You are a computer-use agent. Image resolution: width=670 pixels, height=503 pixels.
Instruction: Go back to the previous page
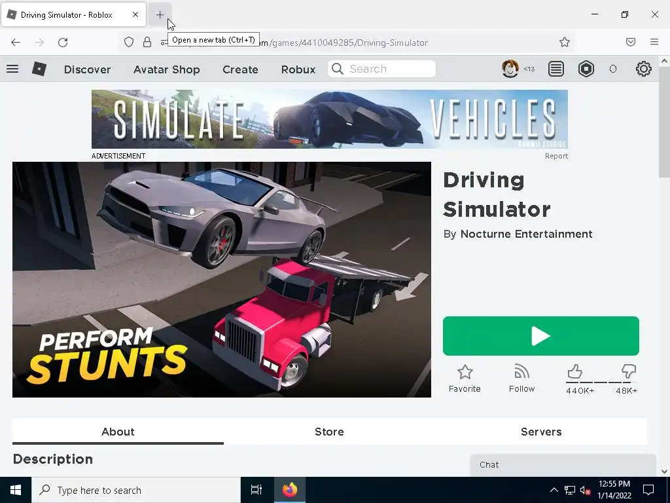(16, 42)
